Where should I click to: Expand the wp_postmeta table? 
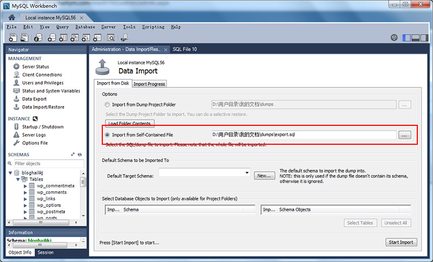pyautogui.click(x=25, y=212)
